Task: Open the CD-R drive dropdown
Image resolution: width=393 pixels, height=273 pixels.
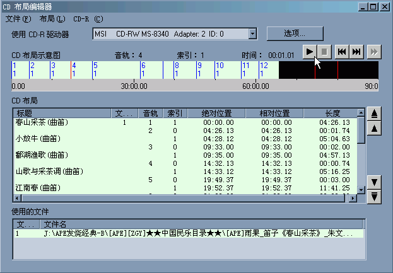Action: (x=252, y=33)
